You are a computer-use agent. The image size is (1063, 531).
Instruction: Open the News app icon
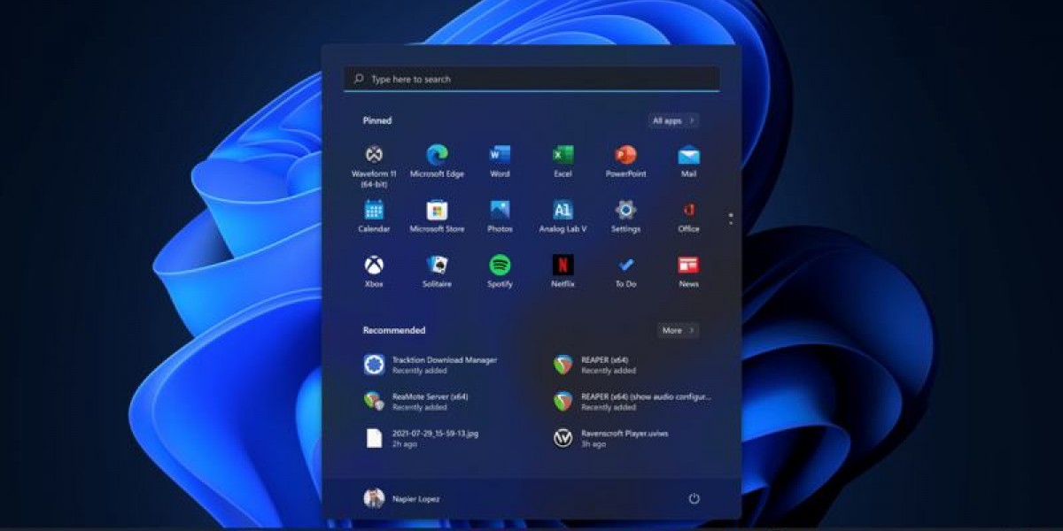(688, 265)
